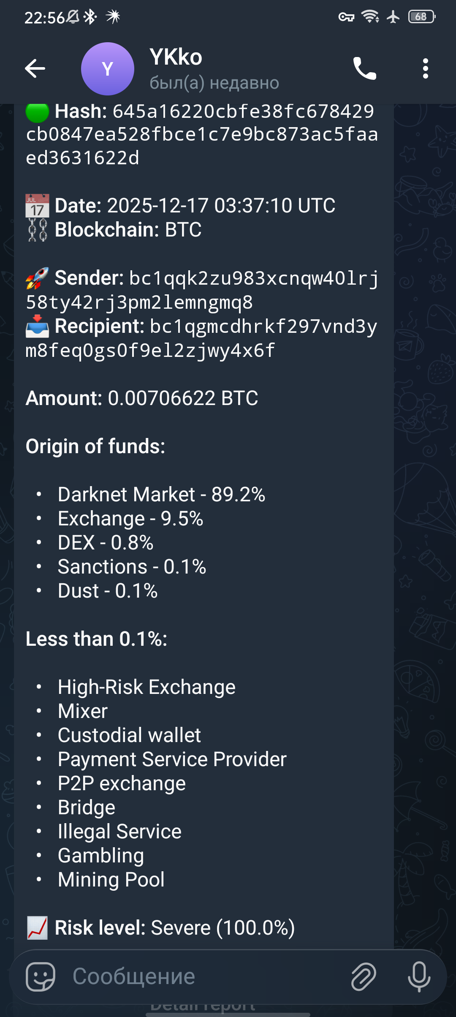
Task: Attach a file using the paperclip icon
Action: click(364, 976)
